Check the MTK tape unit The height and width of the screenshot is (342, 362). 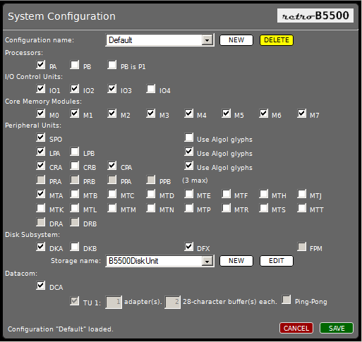point(41,208)
